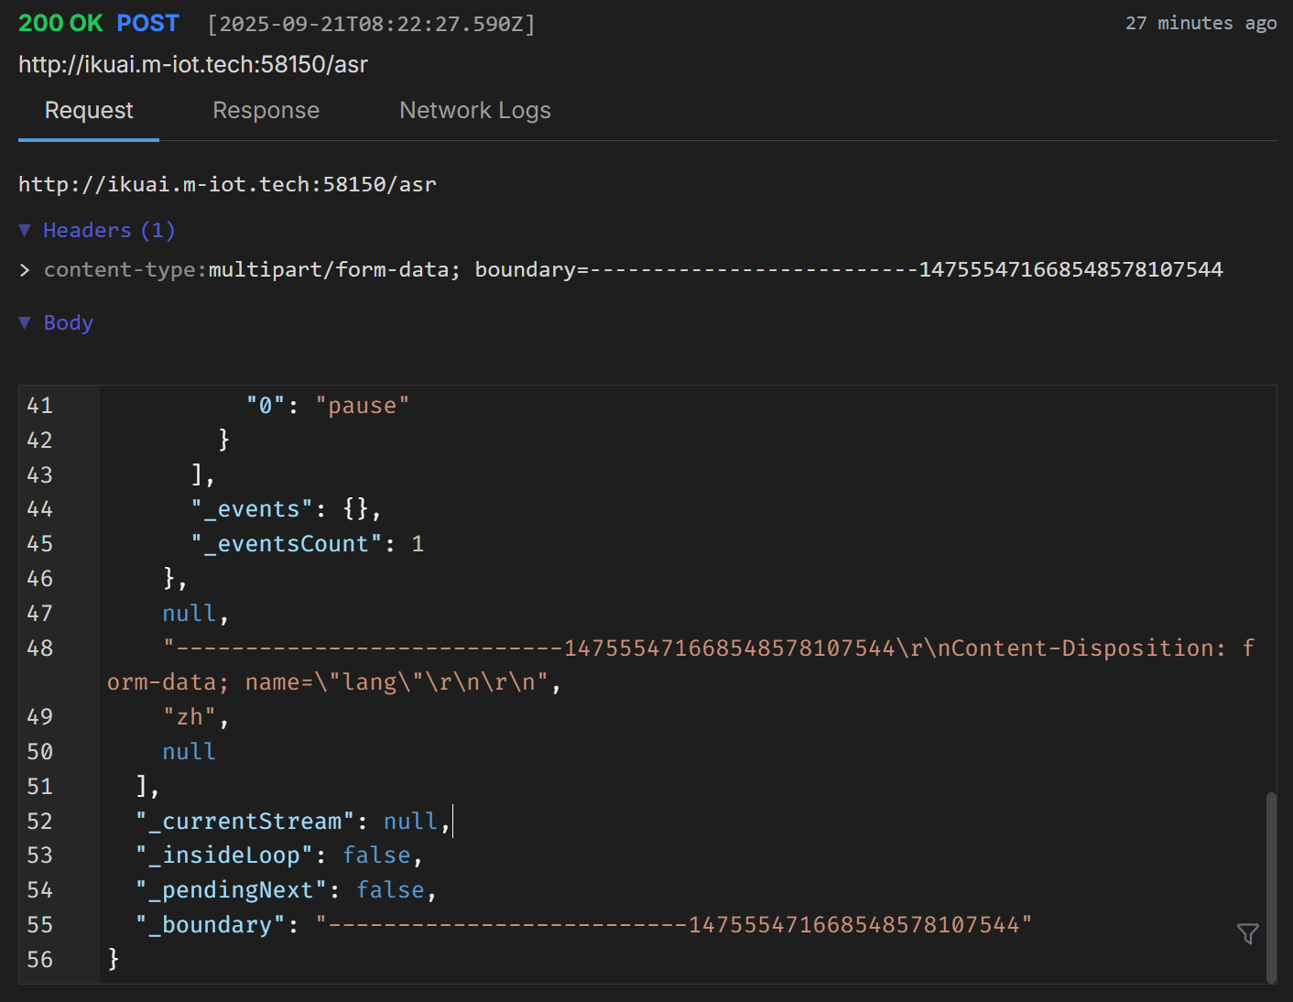
Task: Click the monospace request URL above Headers
Action: 227,184
